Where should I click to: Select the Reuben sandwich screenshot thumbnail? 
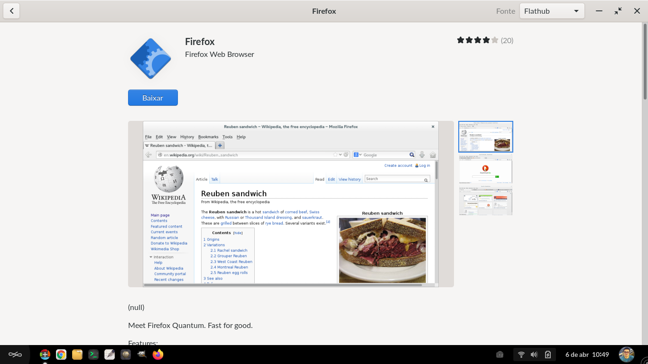(x=486, y=136)
